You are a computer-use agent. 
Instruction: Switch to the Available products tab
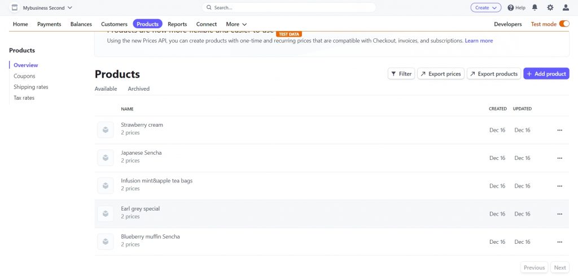106,88
